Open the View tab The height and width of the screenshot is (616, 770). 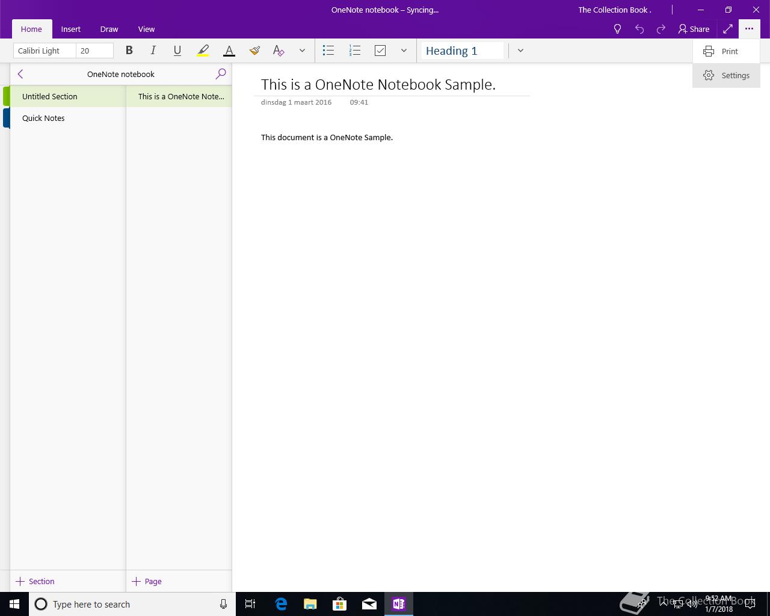click(x=146, y=29)
